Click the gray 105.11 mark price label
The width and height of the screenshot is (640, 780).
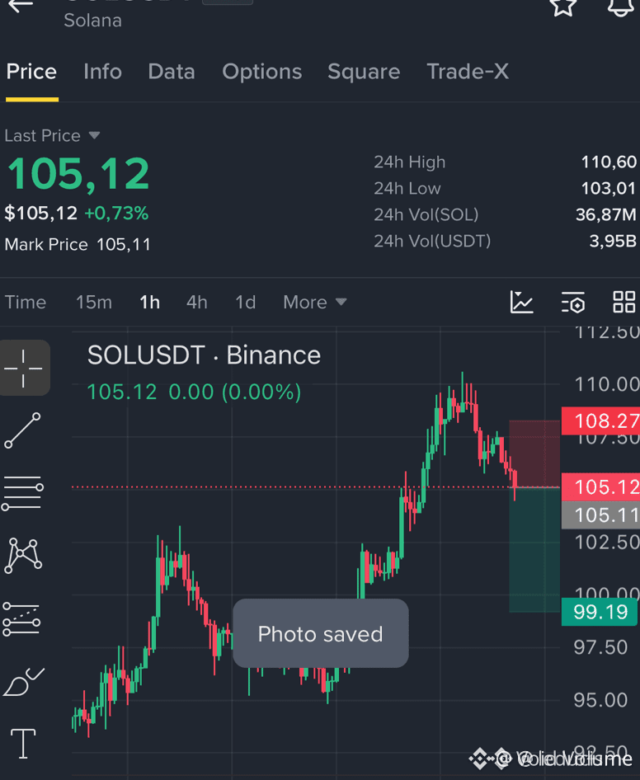point(600,515)
